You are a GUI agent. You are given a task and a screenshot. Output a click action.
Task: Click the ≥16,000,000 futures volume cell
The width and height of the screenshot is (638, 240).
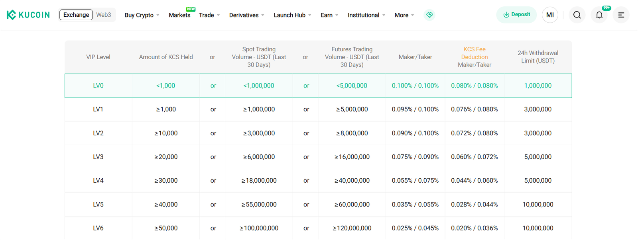(352, 157)
